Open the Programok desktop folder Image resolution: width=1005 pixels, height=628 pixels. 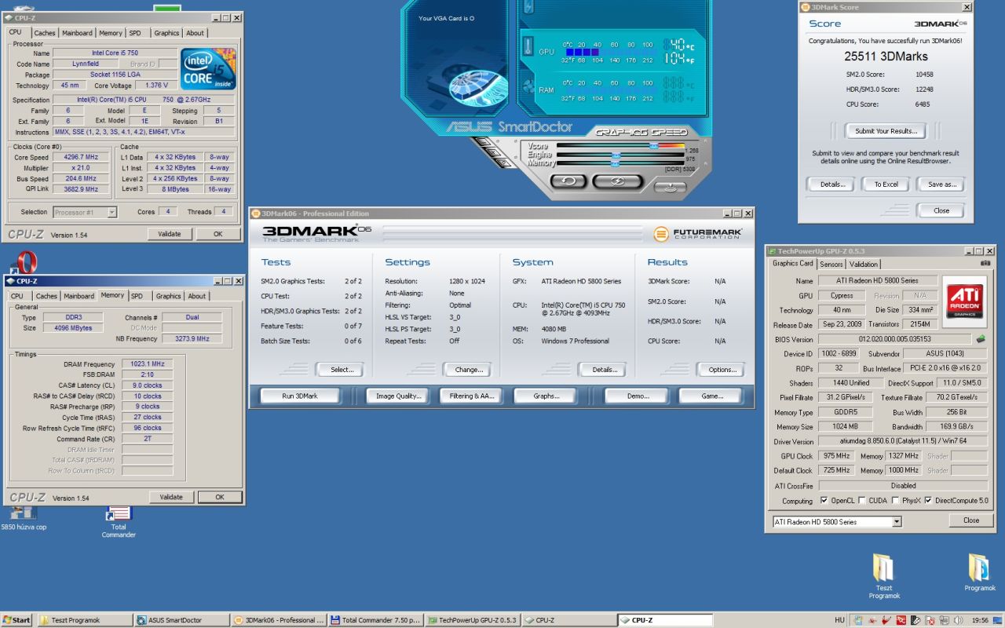979,573
